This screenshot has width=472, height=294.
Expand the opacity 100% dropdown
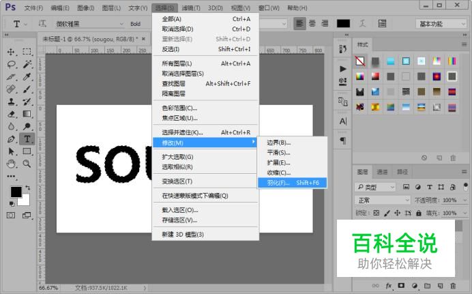pyautogui.click(x=465, y=200)
